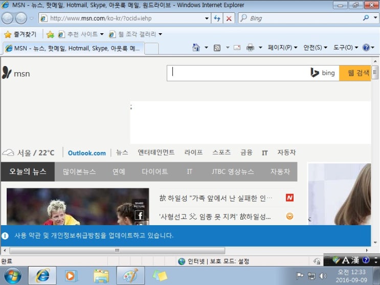Click the magnifier search icon in toolbar
The width and height of the screenshot is (380, 285).
pyautogui.click(x=366, y=18)
